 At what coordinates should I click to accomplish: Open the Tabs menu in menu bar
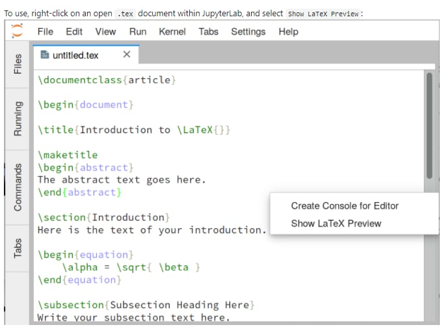[208, 31]
